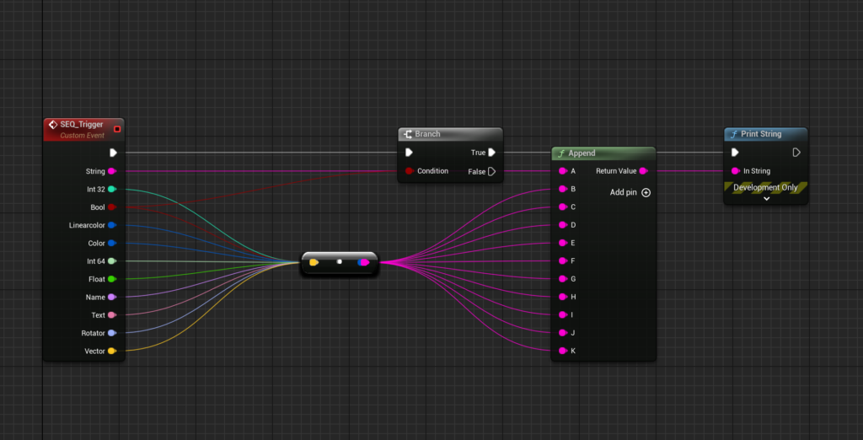The width and height of the screenshot is (863, 440).
Task: Select the Branch node header
Action: tap(450, 134)
